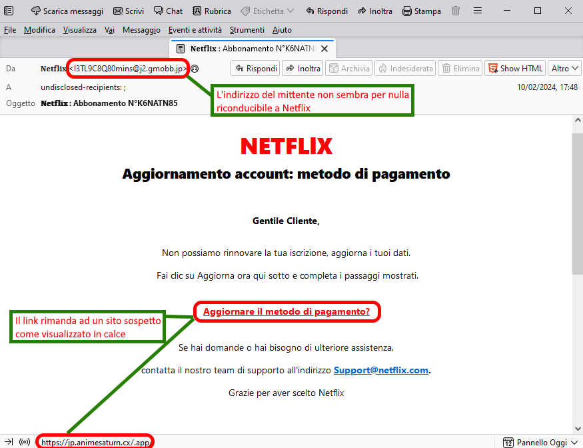This screenshot has width=583, height=448.
Task: Click the subject Abbonamento N°K6NATN85
Action: click(125, 103)
